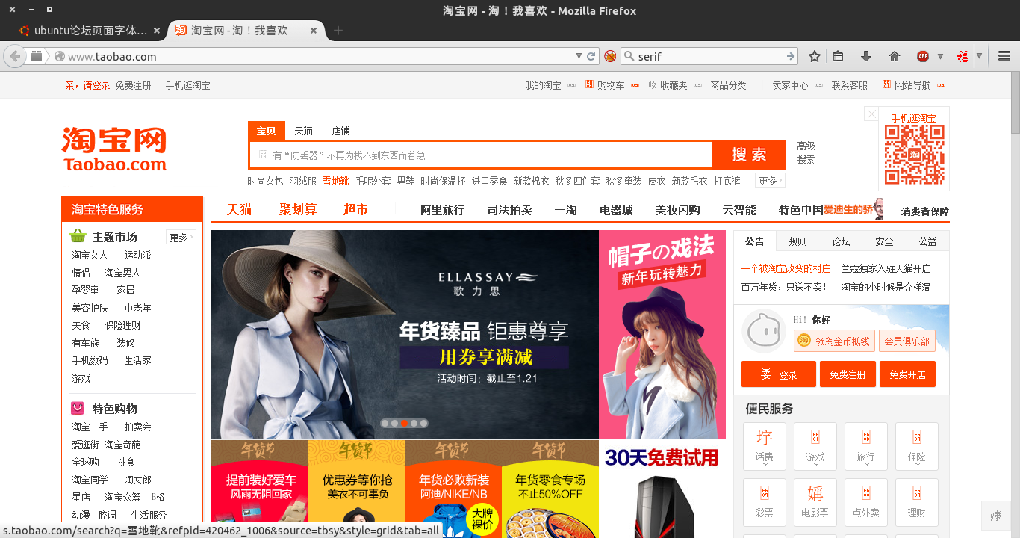
Task: Open the 聚划算 navigation link
Action: coord(298,210)
